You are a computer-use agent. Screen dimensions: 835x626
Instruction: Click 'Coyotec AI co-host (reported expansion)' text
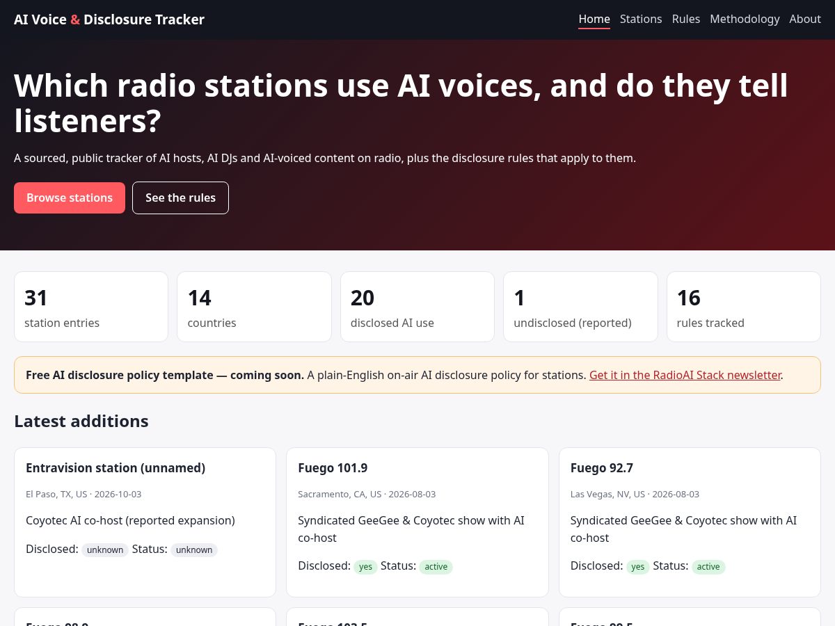(130, 520)
